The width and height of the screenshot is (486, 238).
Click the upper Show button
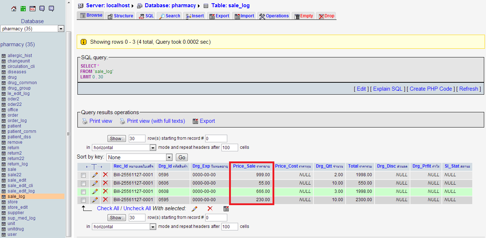point(117,138)
